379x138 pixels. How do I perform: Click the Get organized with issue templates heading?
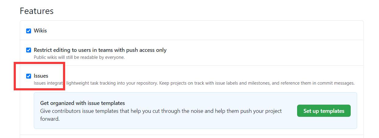pos(82,103)
